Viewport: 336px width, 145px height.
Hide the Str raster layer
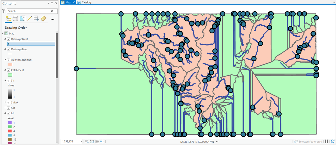point(9,81)
